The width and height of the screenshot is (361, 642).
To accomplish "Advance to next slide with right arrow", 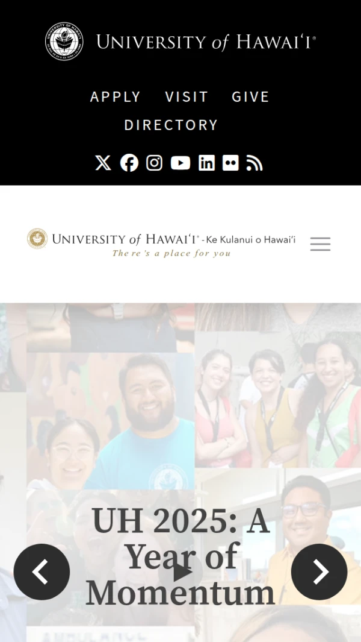I will (319, 572).
